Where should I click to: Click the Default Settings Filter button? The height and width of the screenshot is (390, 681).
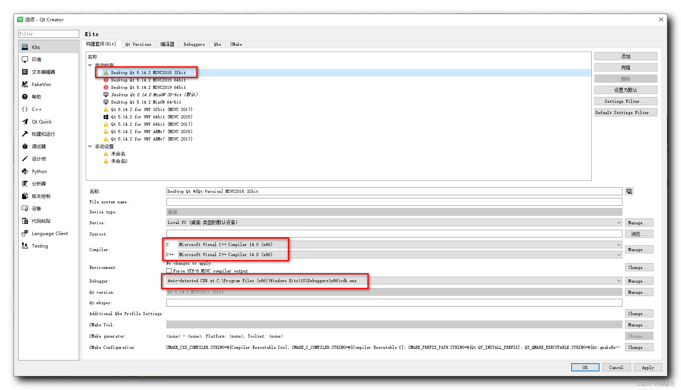[x=625, y=112]
